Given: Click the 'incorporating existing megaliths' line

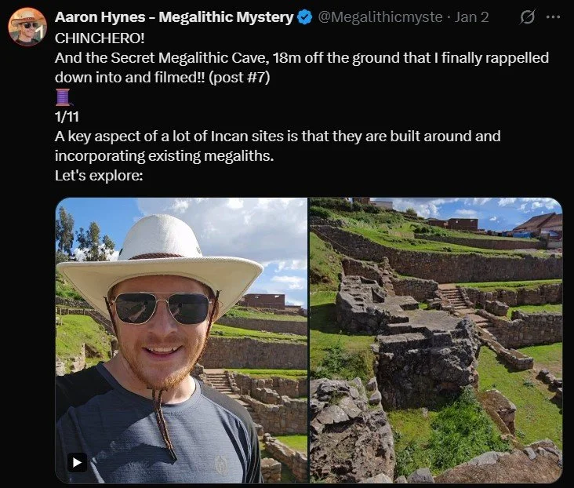Looking at the screenshot, I should coord(165,156).
